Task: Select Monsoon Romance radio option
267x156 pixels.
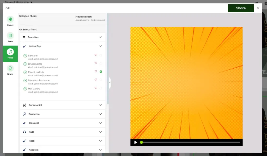Action: pyautogui.click(x=101, y=80)
